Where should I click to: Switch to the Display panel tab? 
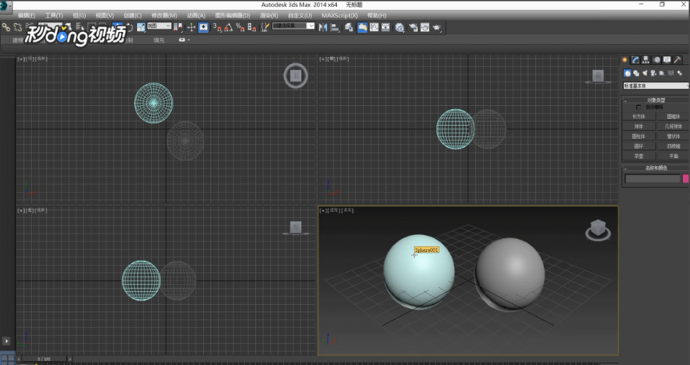pyautogui.click(x=667, y=60)
